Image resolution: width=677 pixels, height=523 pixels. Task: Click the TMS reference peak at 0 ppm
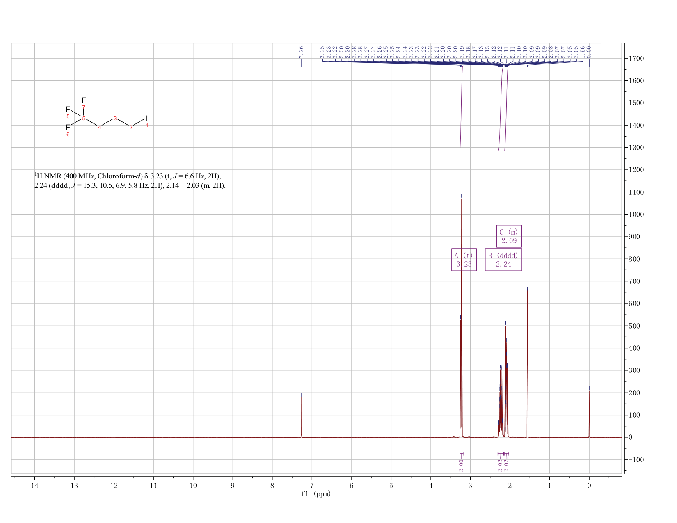(x=589, y=413)
